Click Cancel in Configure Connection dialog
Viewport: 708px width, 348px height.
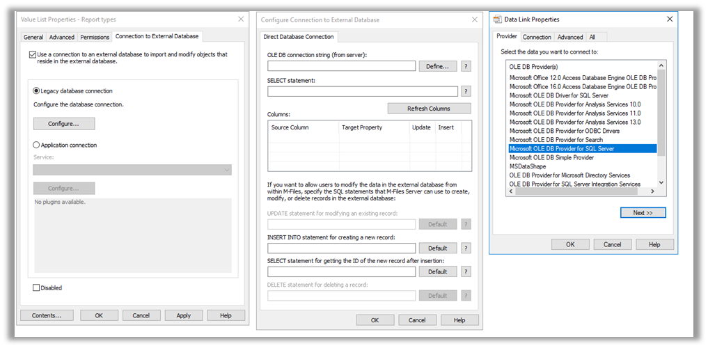click(x=417, y=320)
